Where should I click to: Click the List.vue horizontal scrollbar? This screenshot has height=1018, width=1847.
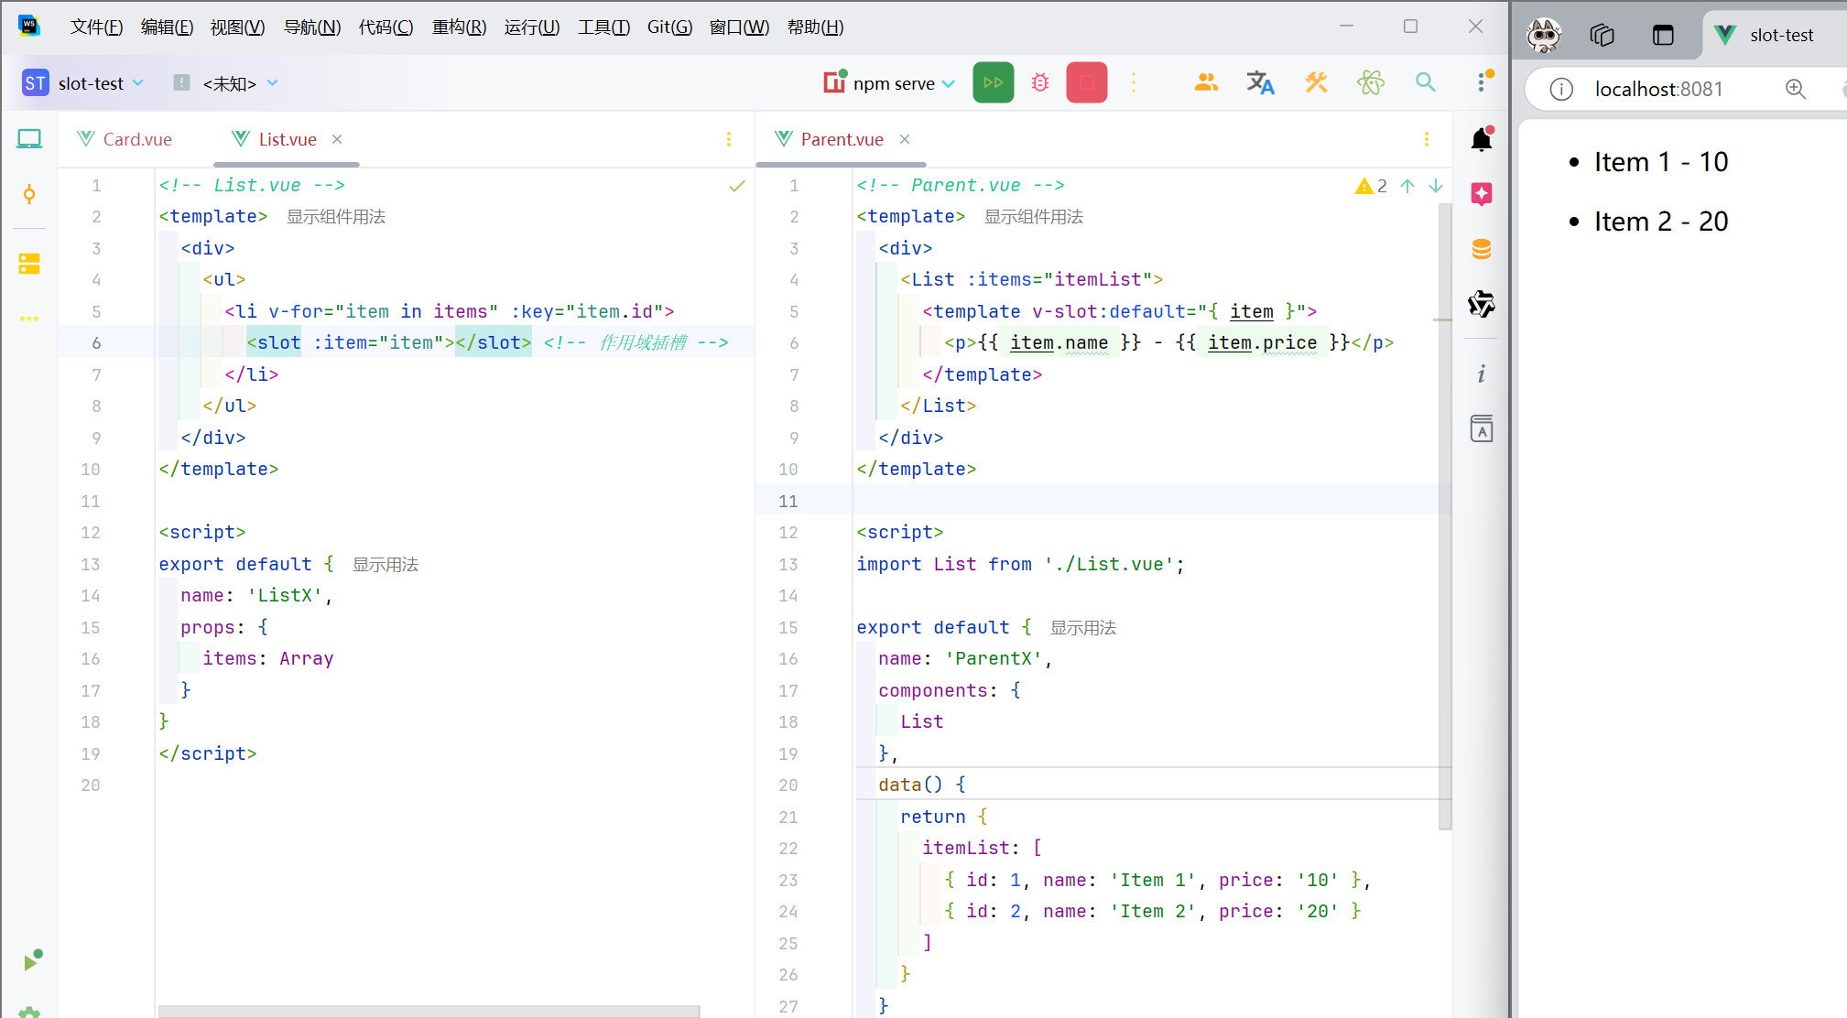(429, 1012)
